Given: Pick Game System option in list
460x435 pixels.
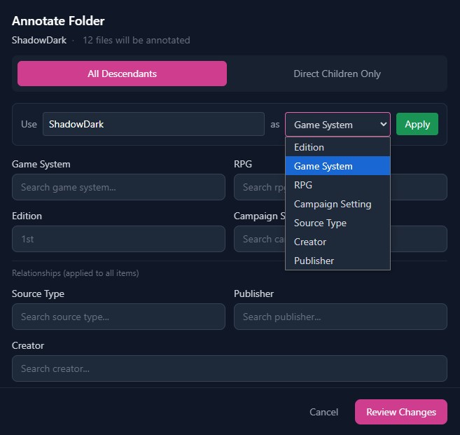Looking at the screenshot, I should coord(323,166).
